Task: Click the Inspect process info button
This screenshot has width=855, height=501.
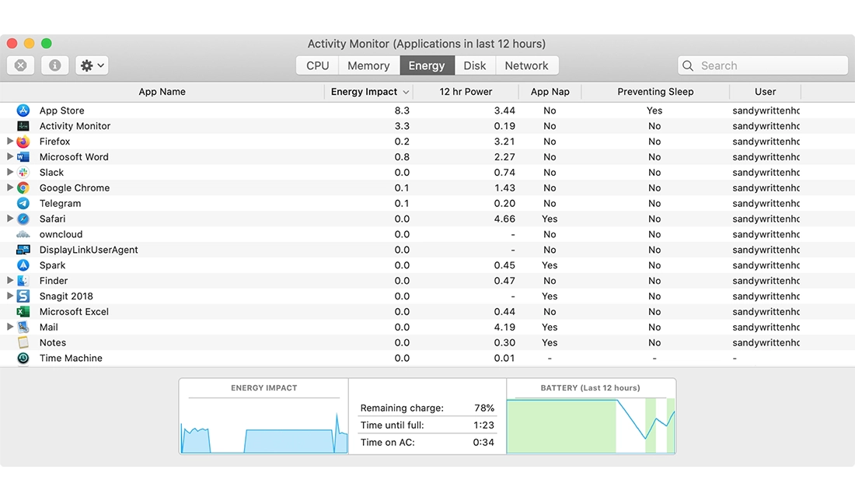Action: coord(54,66)
